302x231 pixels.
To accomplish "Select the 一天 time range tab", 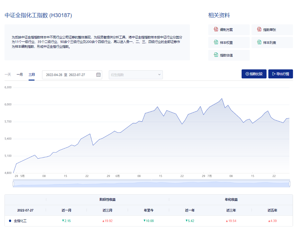I will pyautogui.click(x=8, y=74).
